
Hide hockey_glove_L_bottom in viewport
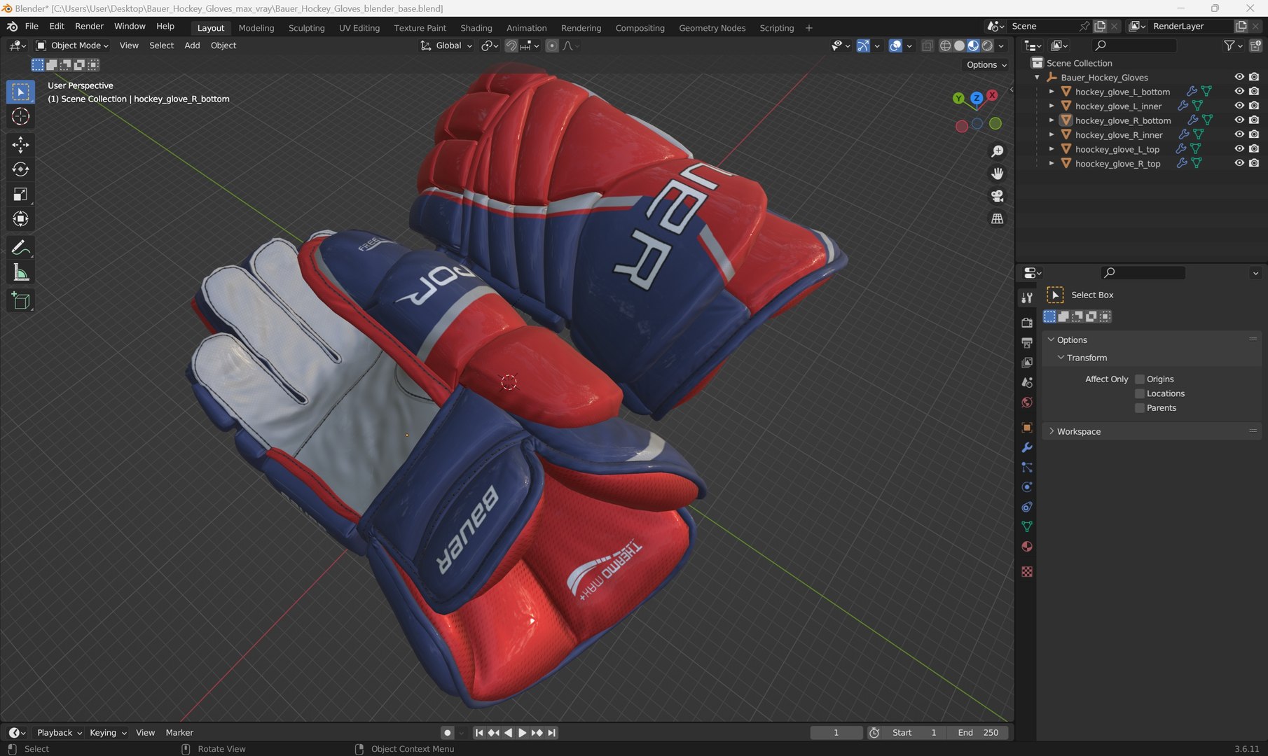click(1239, 92)
